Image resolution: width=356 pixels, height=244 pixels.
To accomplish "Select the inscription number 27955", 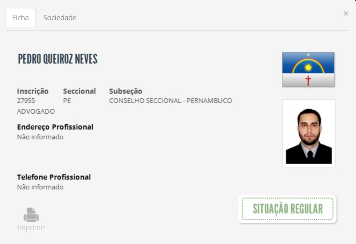I will 26,101.
